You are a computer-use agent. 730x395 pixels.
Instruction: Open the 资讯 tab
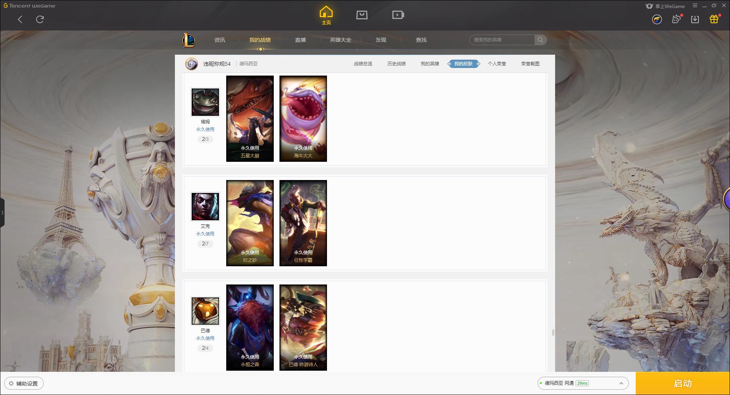coord(220,40)
